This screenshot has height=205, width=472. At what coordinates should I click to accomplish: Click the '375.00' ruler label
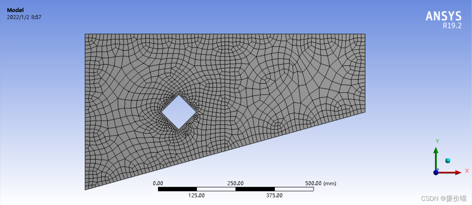(275, 195)
